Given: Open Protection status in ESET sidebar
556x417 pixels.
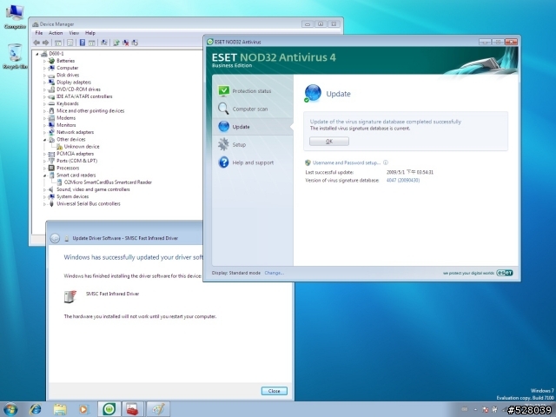Looking at the screenshot, I should click(x=253, y=91).
